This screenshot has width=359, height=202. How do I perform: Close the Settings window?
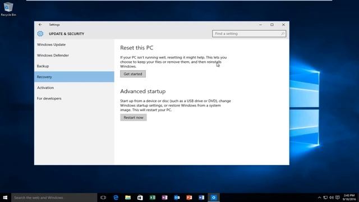click(283, 25)
